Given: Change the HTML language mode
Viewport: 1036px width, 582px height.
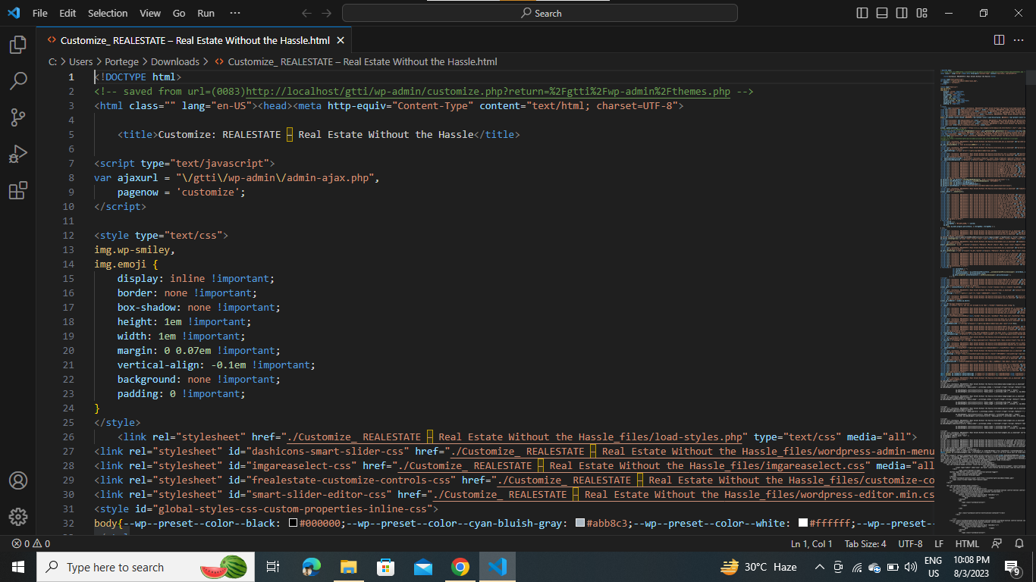Looking at the screenshot, I should tap(967, 543).
